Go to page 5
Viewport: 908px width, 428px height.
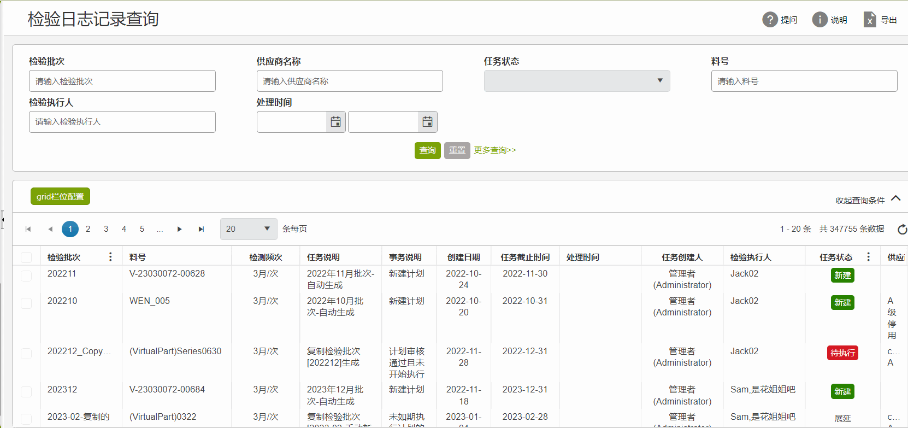[142, 229]
